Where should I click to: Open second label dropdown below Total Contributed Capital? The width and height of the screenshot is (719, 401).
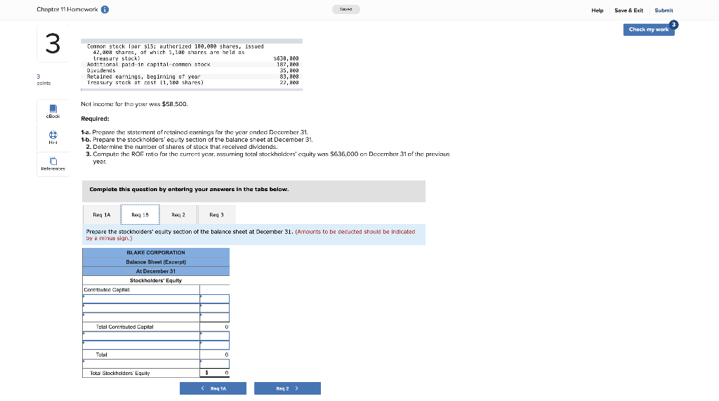pyautogui.click(x=141, y=345)
